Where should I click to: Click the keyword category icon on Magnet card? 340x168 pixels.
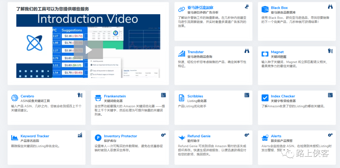coord(330,51)
